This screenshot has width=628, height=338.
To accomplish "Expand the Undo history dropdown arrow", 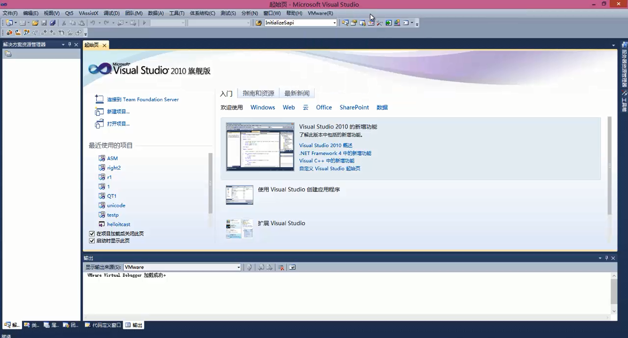I will (99, 23).
